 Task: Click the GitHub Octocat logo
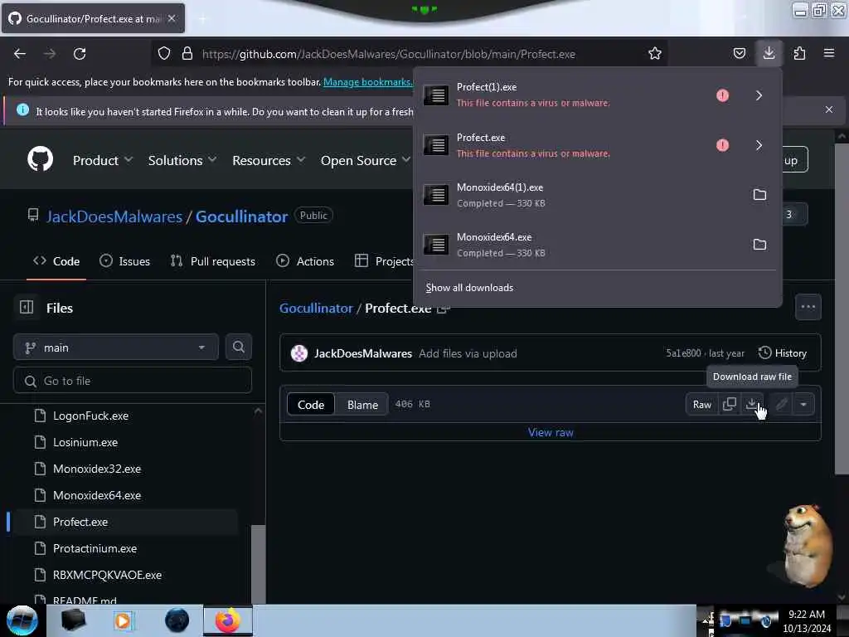(x=40, y=159)
